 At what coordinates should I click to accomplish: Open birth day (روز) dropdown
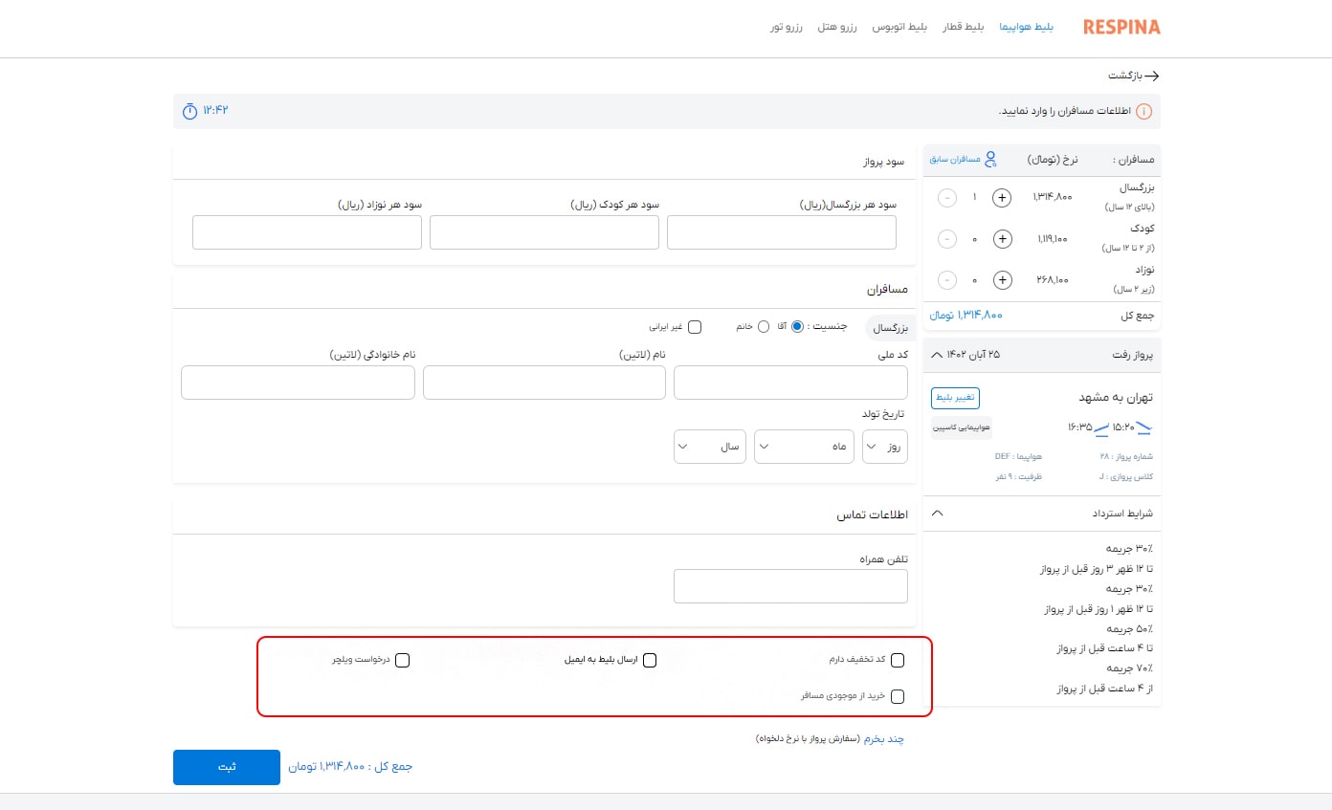885,447
